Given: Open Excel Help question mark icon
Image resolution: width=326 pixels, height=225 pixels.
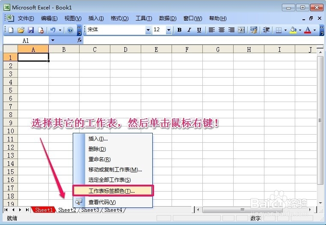Looking at the screenshot, I should [70, 30].
